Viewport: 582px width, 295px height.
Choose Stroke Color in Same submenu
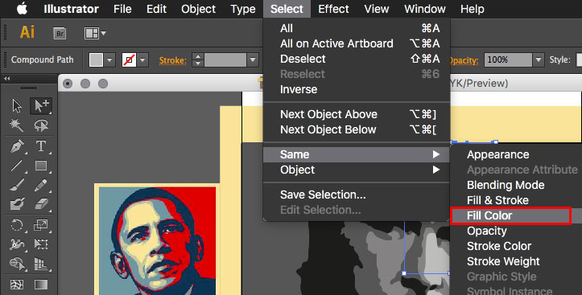click(516, 246)
